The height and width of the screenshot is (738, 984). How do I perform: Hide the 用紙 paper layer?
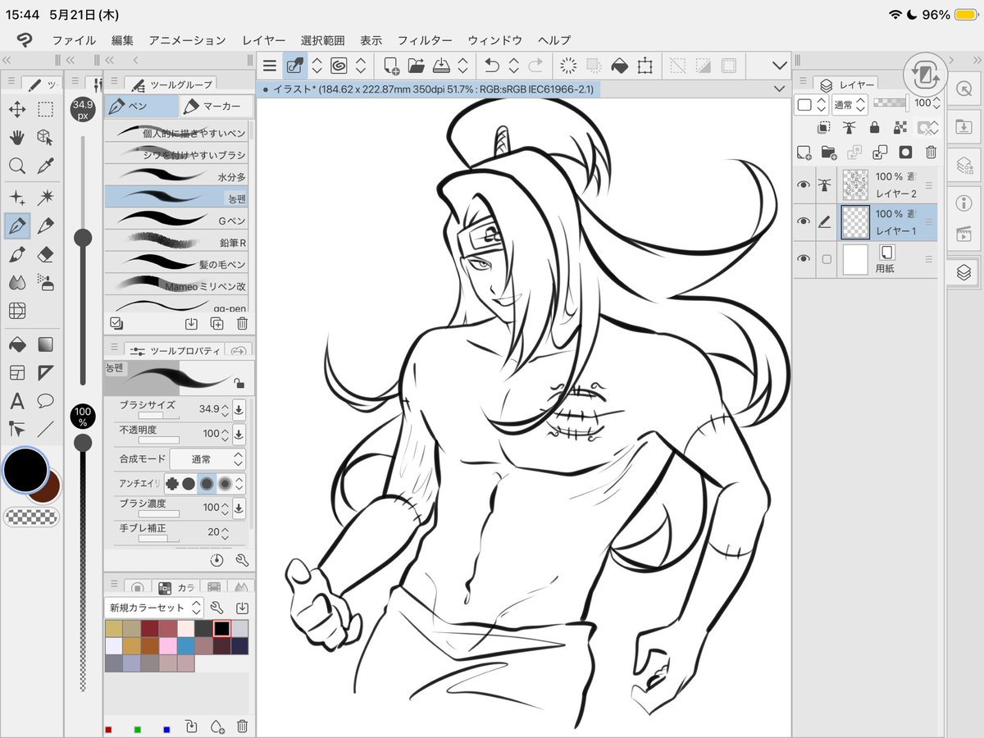click(804, 258)
